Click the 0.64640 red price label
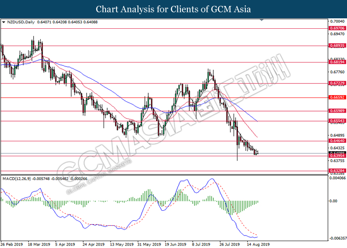347x248 pixels. pos(337,141)
